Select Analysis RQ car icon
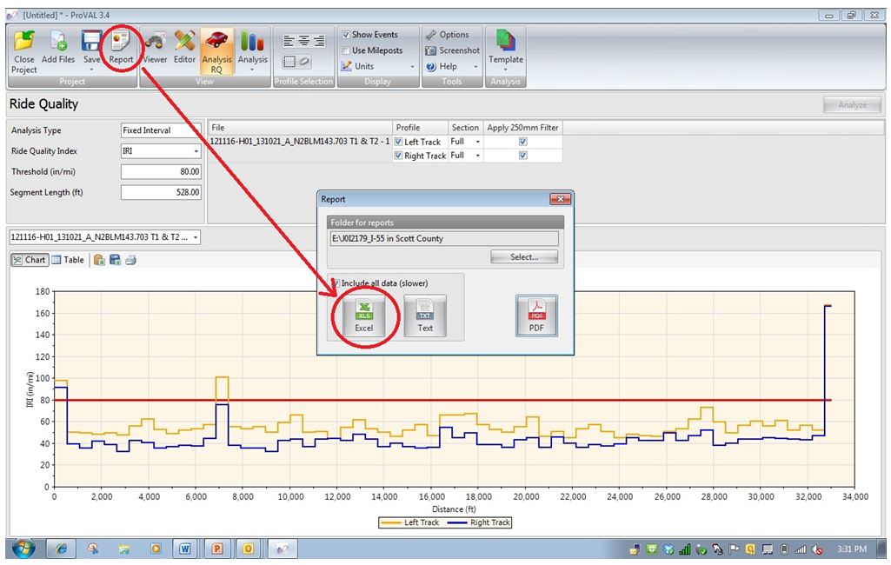The width and height of the screenshot is (891, 565). coord(216,52)
